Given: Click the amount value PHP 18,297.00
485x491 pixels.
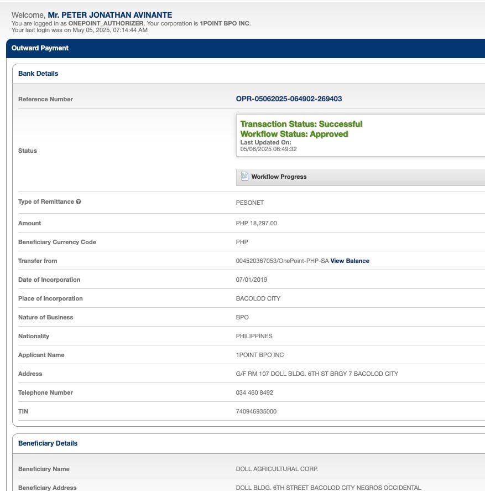Looking at the screenshot, I should click(256, 223).
